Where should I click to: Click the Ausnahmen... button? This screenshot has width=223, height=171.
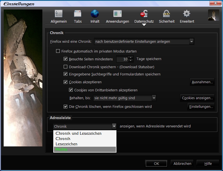click(x=203, y=82)
